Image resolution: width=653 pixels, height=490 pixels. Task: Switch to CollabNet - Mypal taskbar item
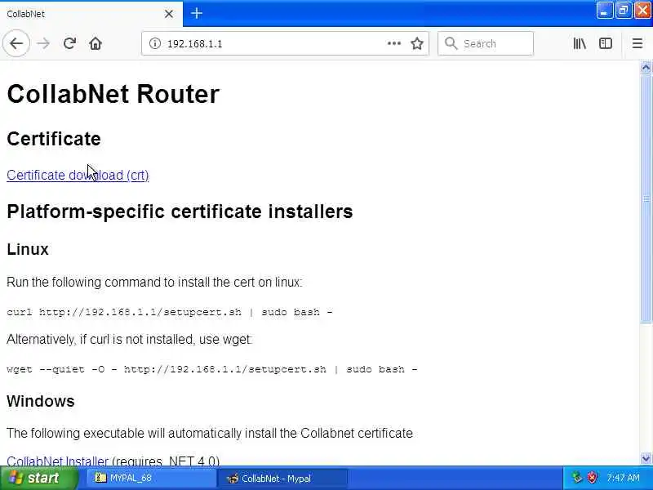282,478
